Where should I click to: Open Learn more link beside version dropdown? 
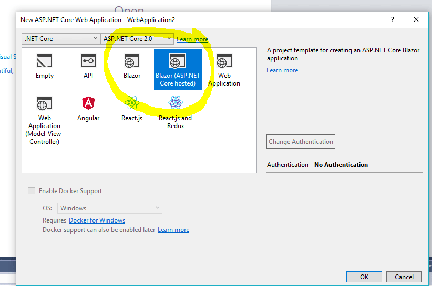[x=192, y=39]
